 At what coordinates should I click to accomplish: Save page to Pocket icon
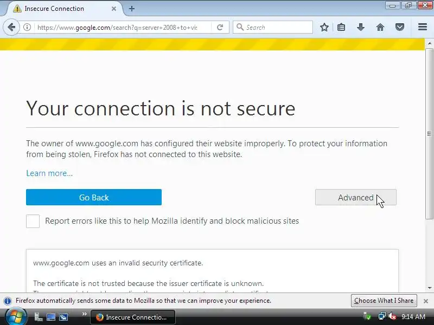(x=400, y=27)
